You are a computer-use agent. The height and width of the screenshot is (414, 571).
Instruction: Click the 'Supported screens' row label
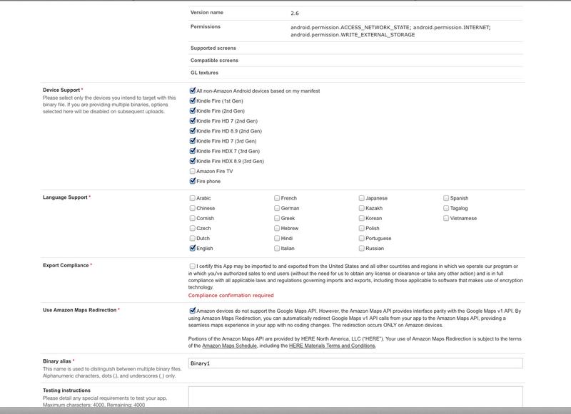pyautogui.click(x=213, y=48)
